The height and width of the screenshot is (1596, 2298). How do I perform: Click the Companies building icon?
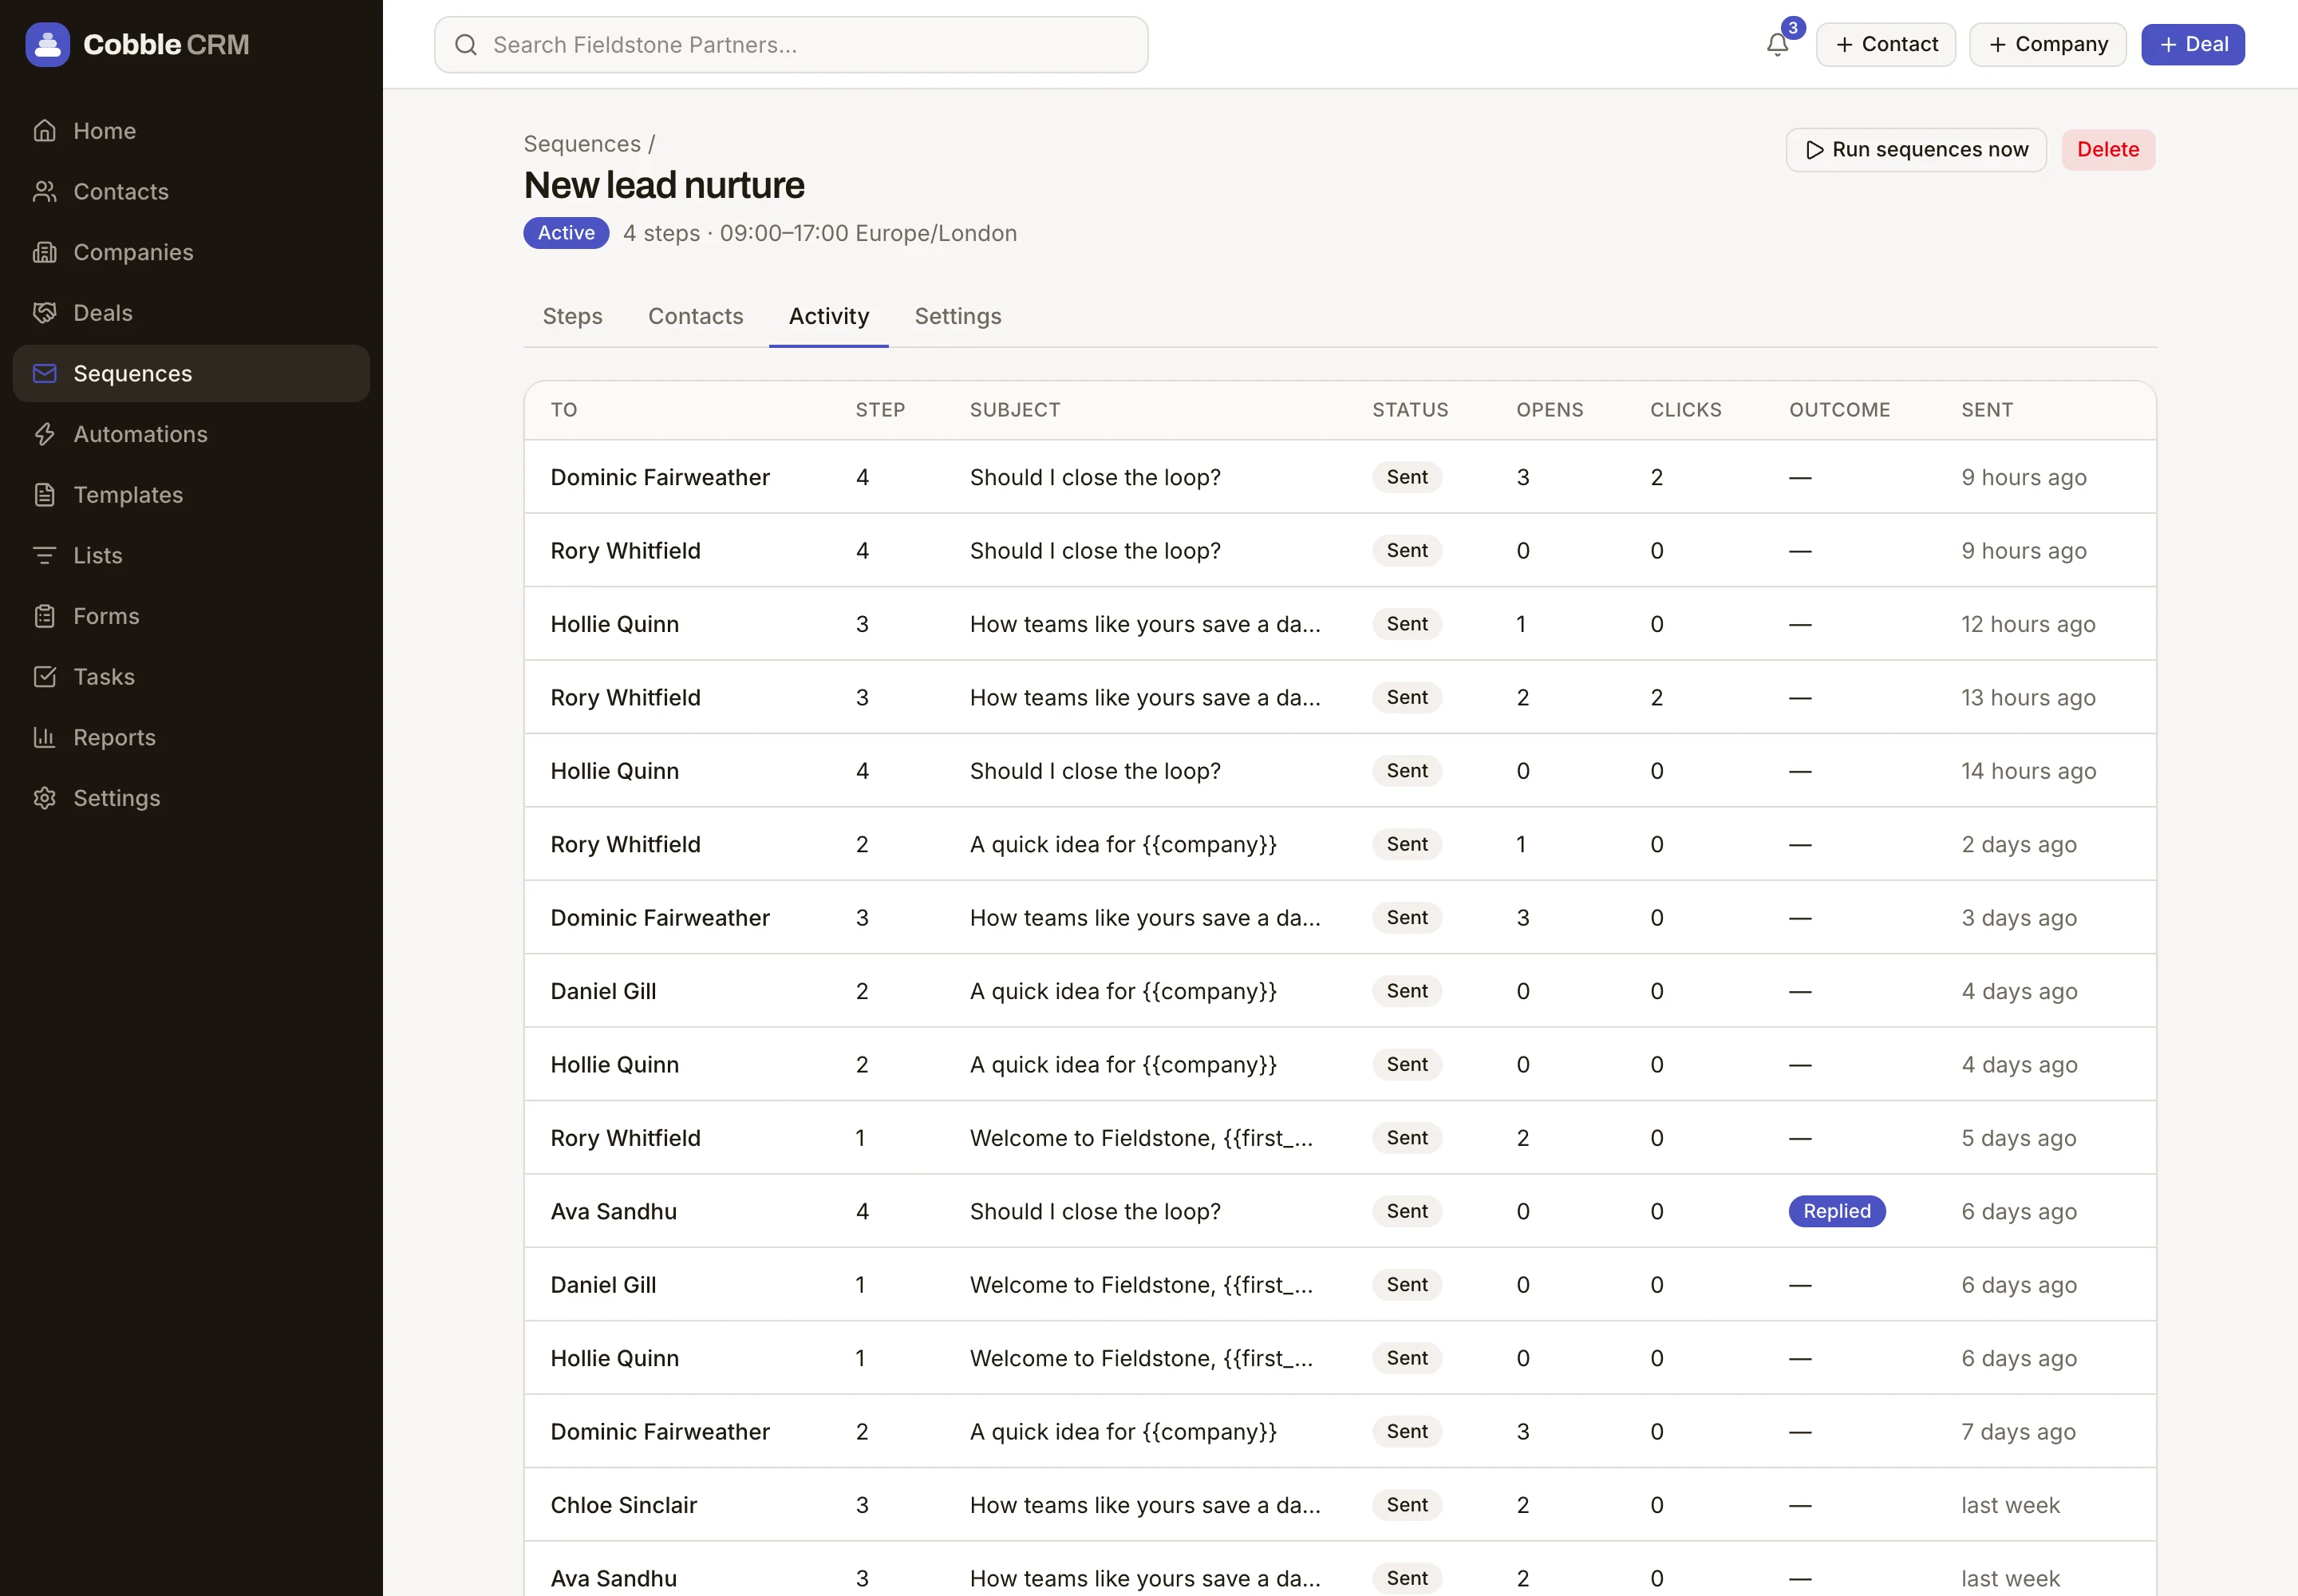(x=44, y=252)
